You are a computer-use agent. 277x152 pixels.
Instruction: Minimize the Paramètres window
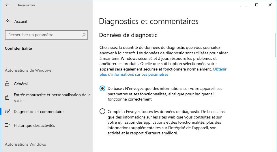pos(244,5)
